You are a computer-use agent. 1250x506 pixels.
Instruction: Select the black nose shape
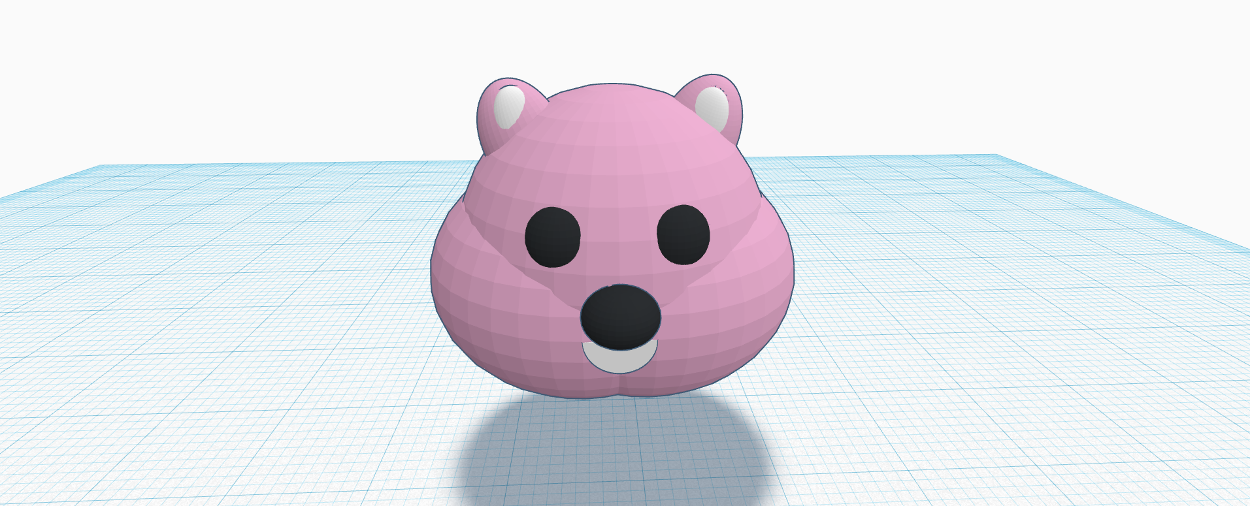pos(621,317)
